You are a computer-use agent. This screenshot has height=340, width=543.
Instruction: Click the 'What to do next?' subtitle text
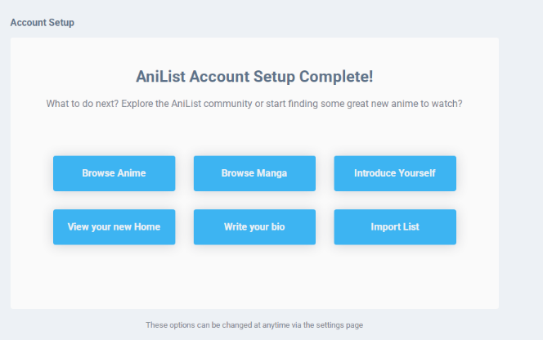point(254,104)
